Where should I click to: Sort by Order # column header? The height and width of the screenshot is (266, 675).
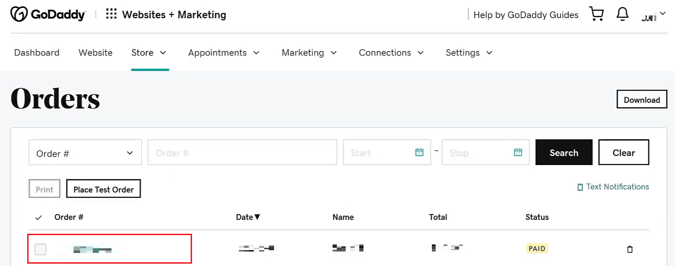pyautogui.click(x=69, y=217)
